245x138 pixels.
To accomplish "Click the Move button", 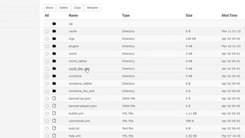I will pyautogui.click(x=49, y=8).
